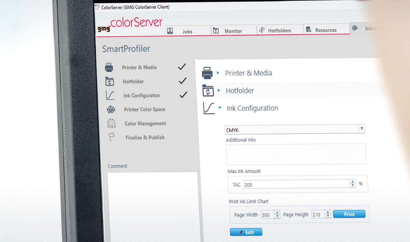Expand the Hotfolder section arrow
Viewport: 410px width, 242px height.
[219, 90]
